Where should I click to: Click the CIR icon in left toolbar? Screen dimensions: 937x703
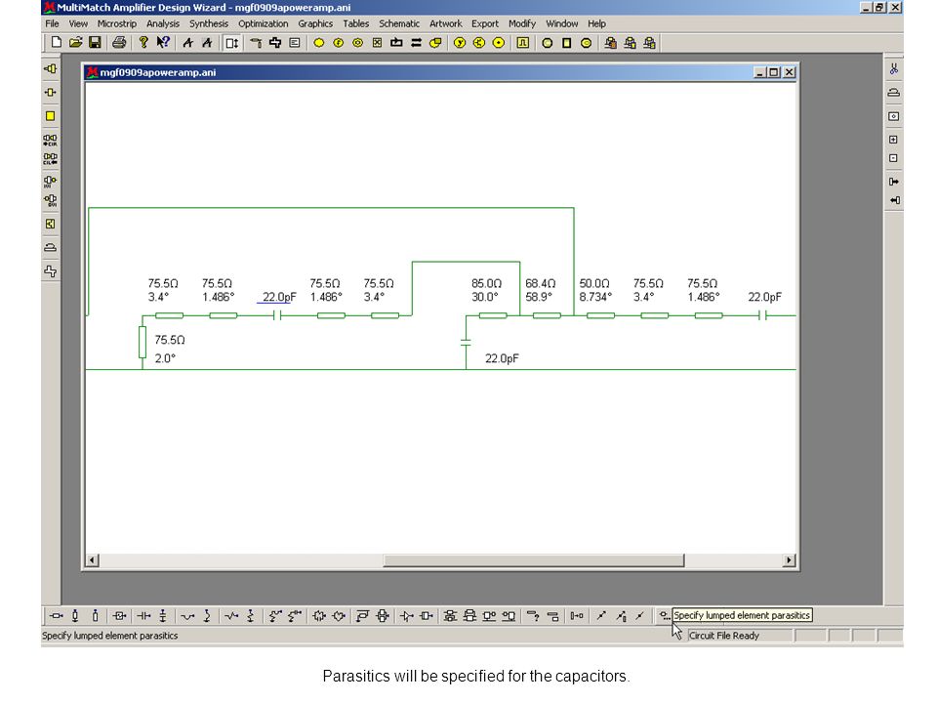[x=50, y=141]
